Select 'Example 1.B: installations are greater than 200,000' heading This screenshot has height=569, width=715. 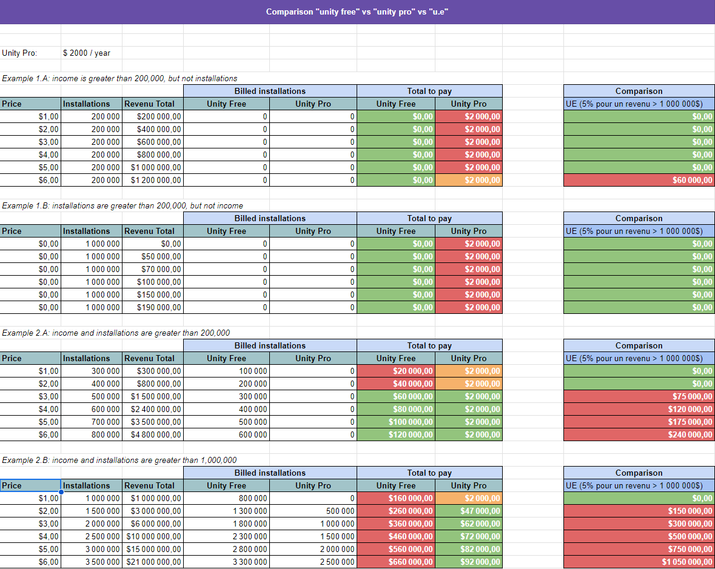123,205
